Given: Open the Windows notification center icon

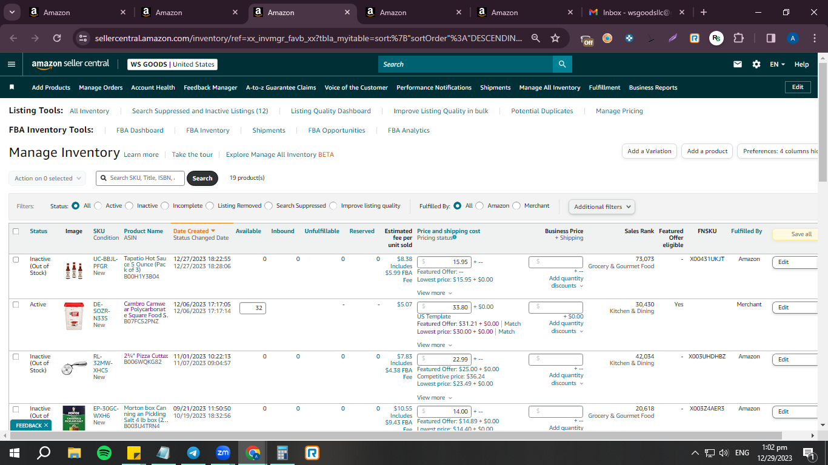Looking at the screenshot, I should click(807, 452).
